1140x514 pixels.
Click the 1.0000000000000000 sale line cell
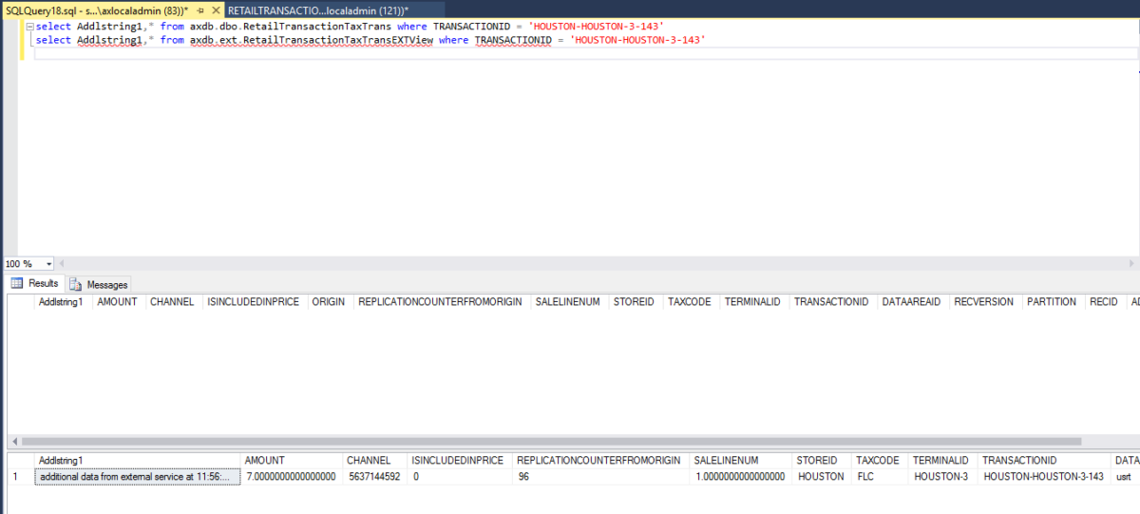(x=742, y=476)
